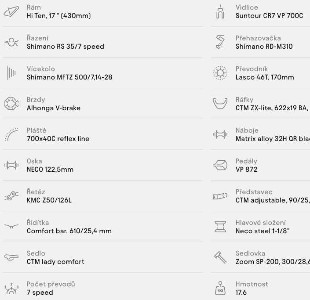Click the saddle icon beside Sedlo
Screen dimensions: 310x300
click(x=11, y=257)
